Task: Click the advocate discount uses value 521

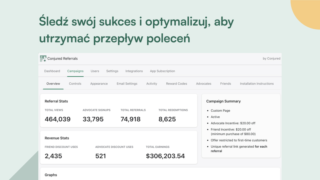Action: click(x=100, y=156)
